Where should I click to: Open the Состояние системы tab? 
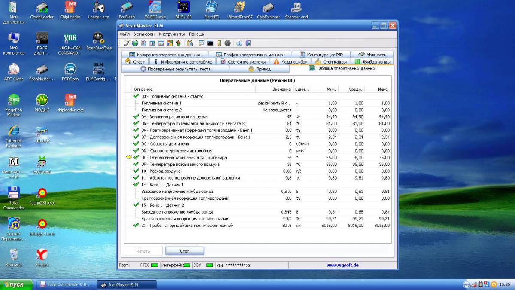pos(243,61)
